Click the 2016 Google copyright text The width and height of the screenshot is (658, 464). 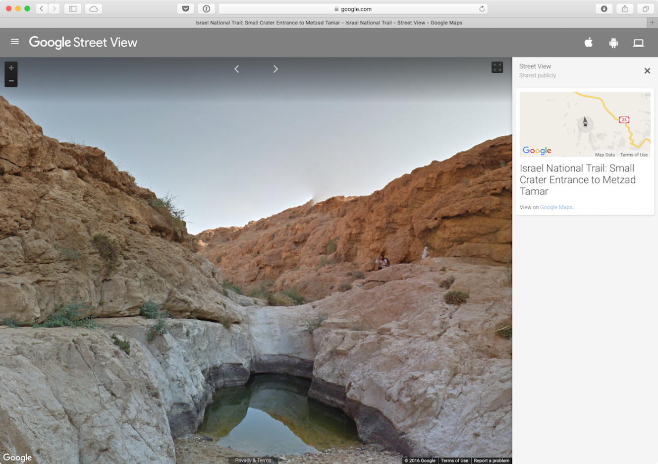click(x=420, y=461)
